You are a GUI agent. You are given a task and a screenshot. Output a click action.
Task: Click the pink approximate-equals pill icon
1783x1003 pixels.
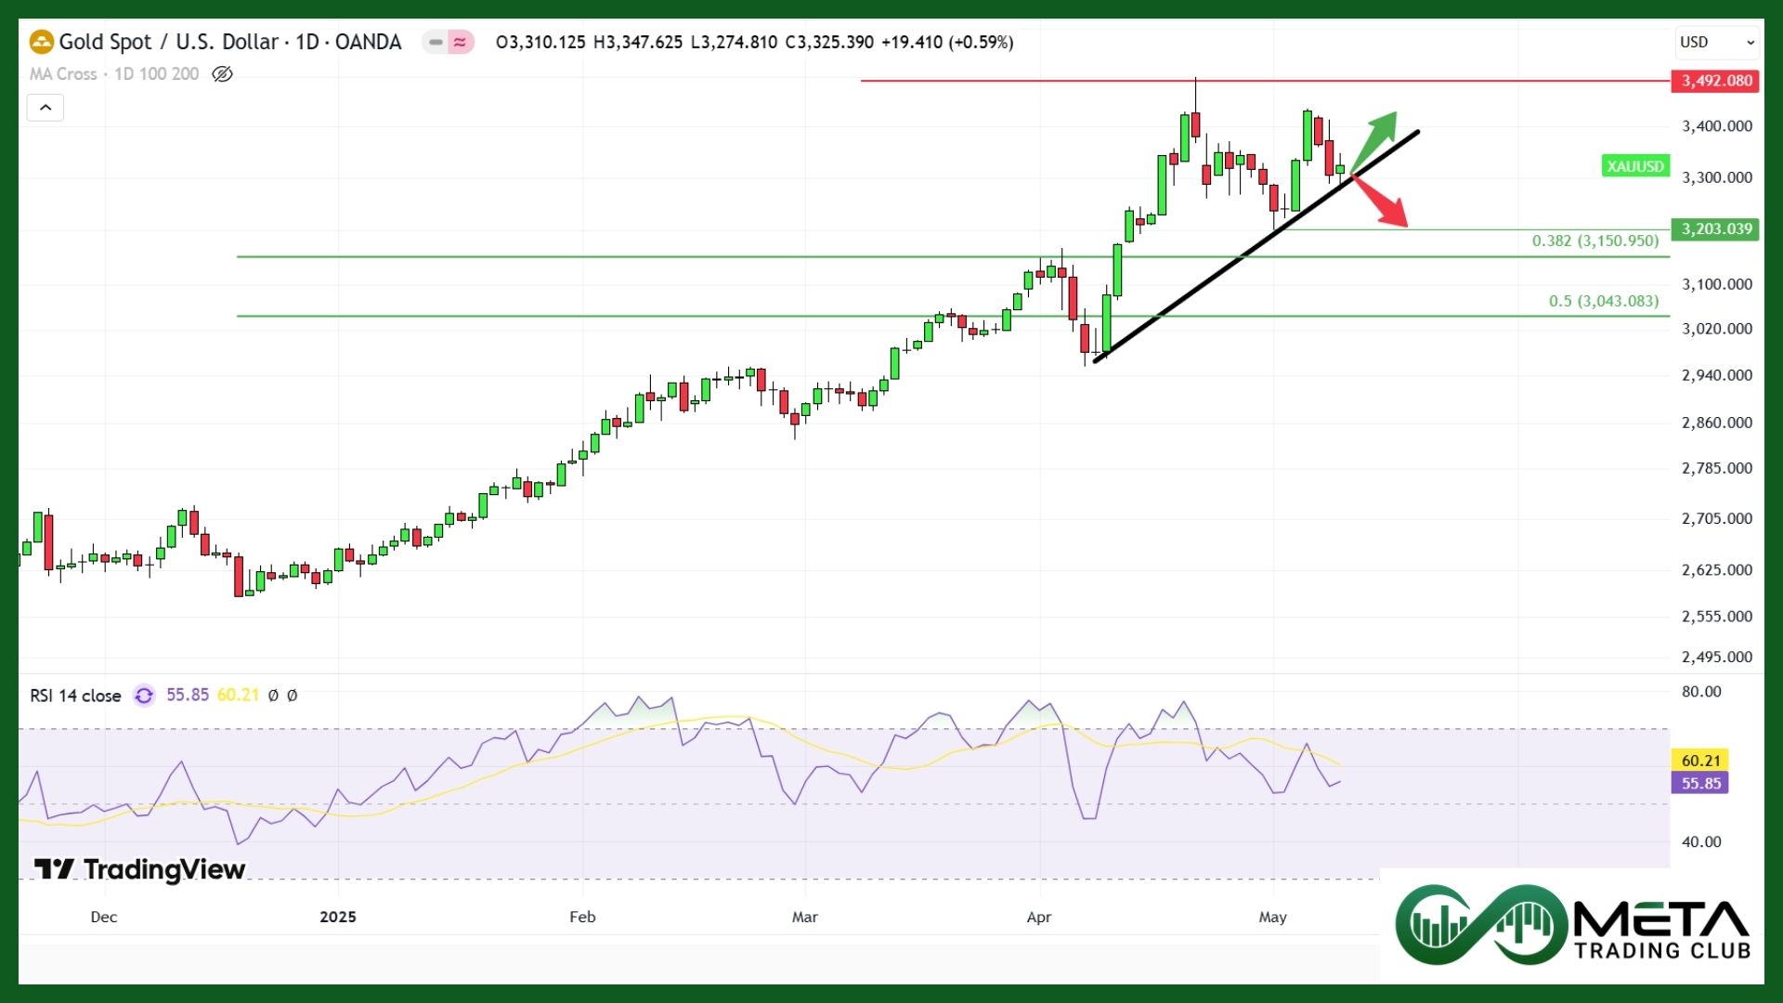(460, 42)
